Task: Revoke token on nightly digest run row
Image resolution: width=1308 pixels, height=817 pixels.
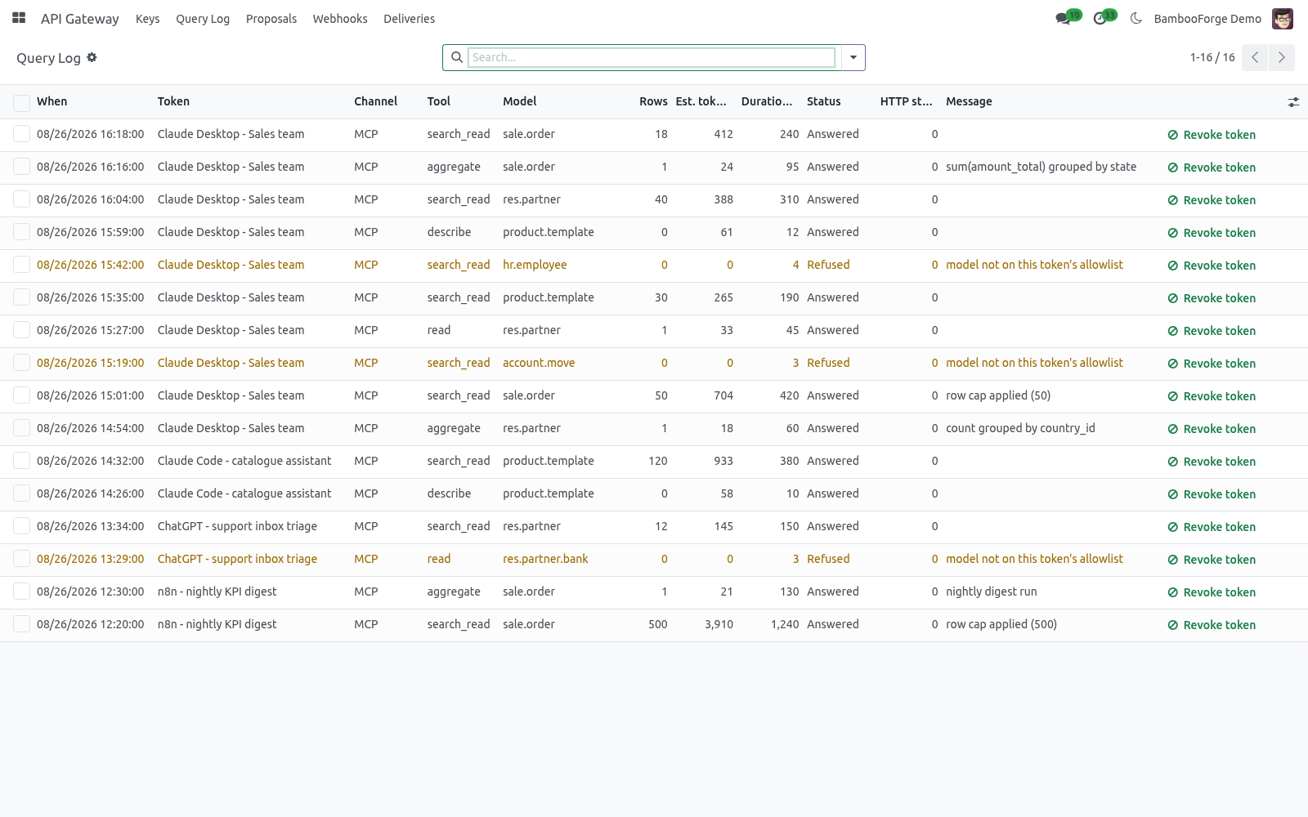Action: [x=1212, y=592]
